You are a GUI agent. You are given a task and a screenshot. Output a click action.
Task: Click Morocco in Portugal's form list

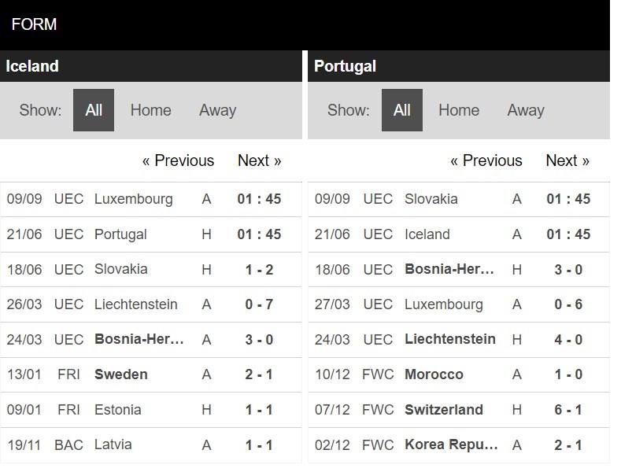pyautogui.click(x=434, y=374)
